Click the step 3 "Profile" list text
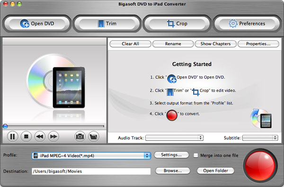The width and height of the screenshot is (284, 187). click(191, 103)
